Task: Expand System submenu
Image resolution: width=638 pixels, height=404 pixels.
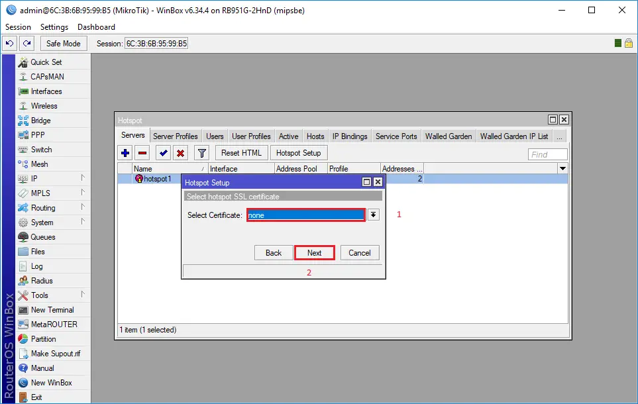Action: pos(83,222)
